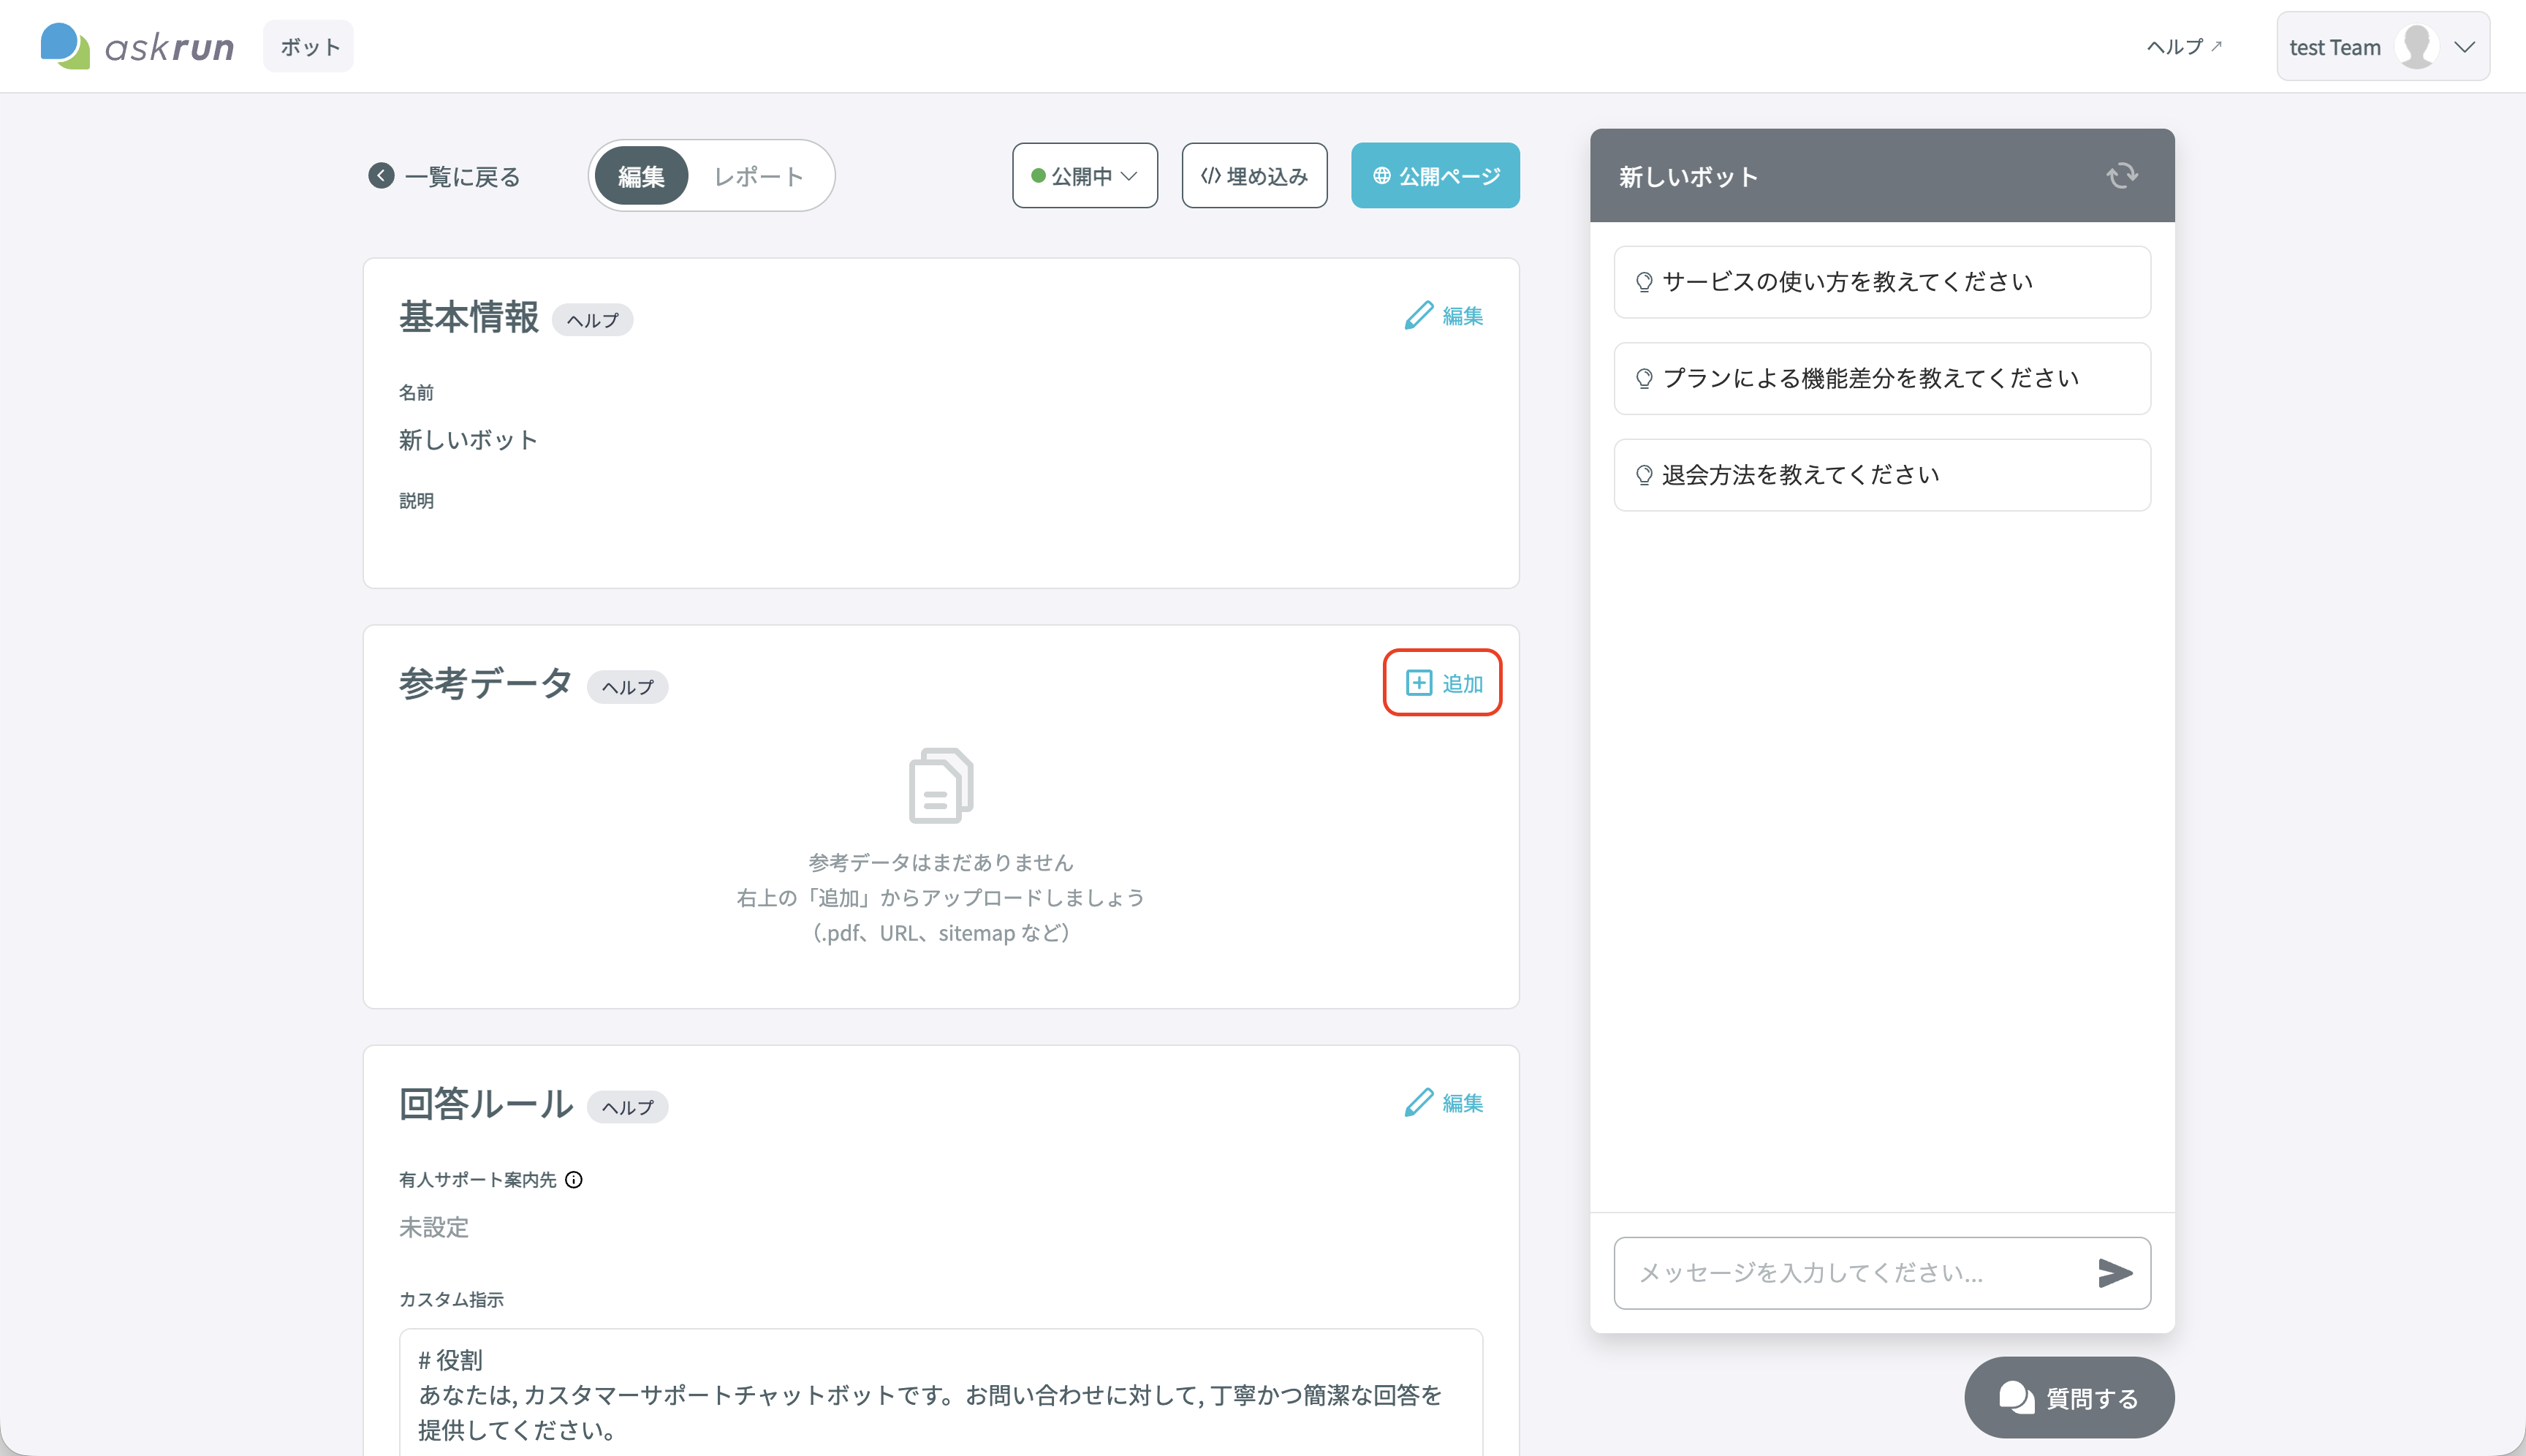Click the globe icon on 公開ページ
The width and height of the screenshot is (2526, 1456).
(x=1381, y=176)
